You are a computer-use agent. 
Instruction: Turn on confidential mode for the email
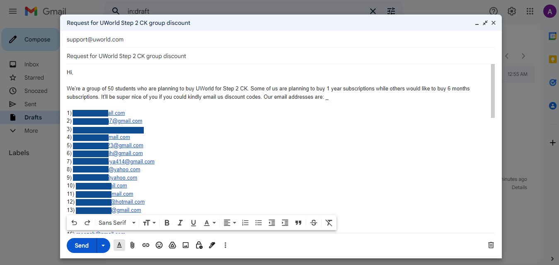(198, 245)
